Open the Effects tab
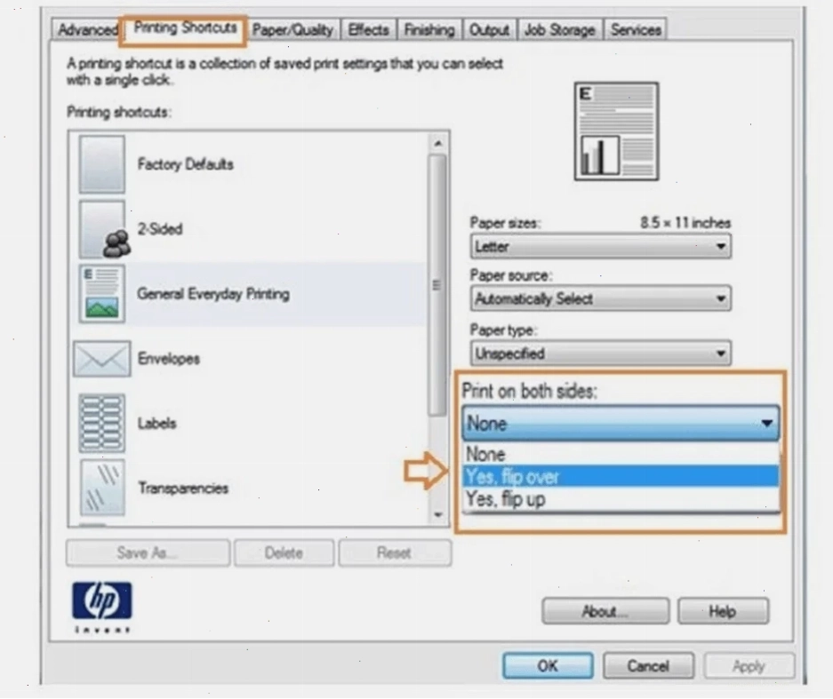 coord(369,29)
